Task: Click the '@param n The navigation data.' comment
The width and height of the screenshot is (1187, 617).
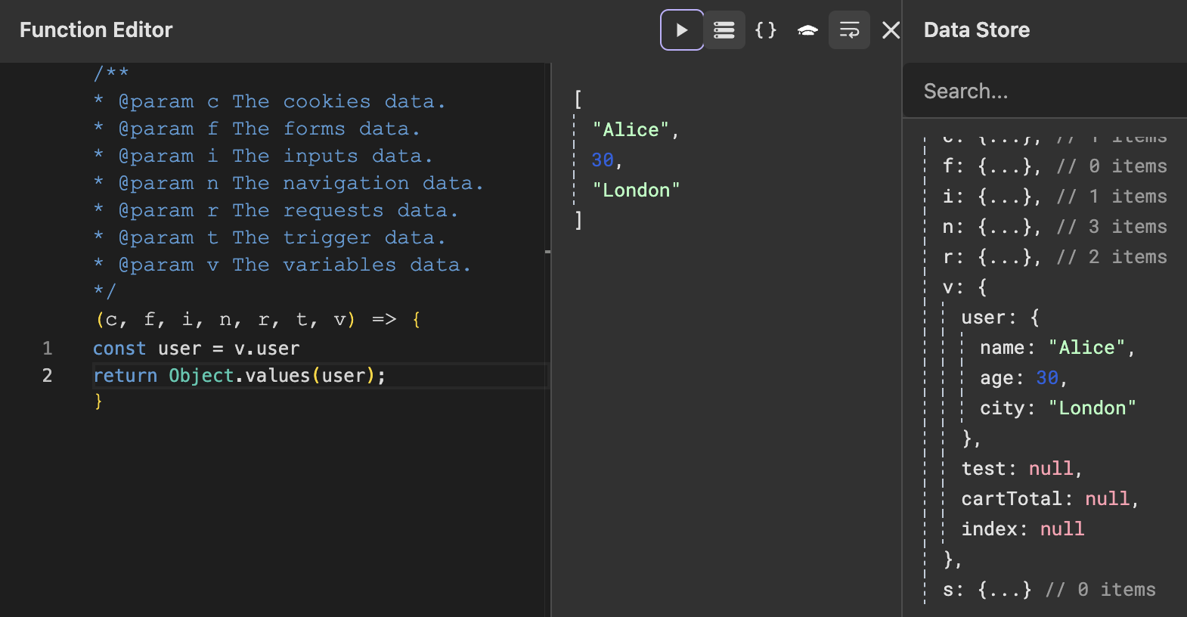Action: point(288,183)
